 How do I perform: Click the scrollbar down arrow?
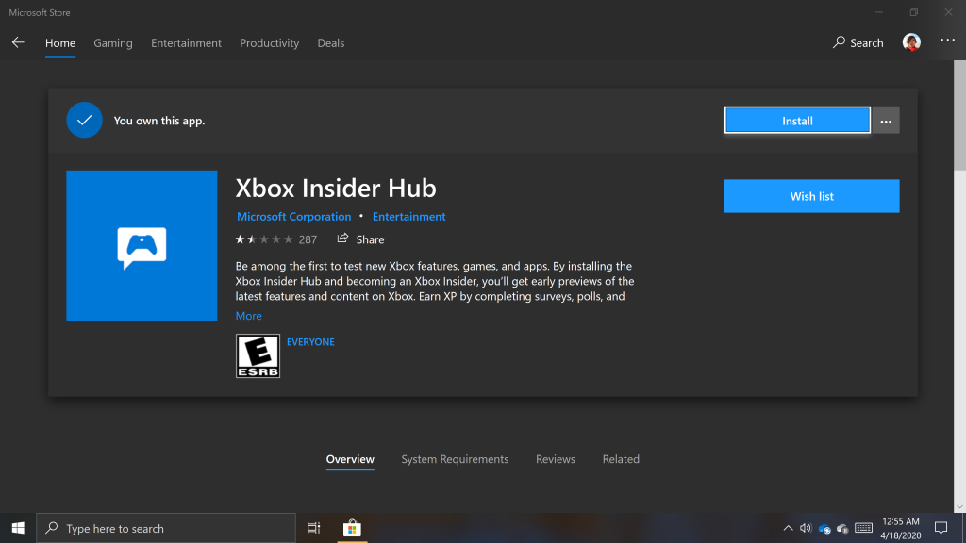[x=959, y=506]
